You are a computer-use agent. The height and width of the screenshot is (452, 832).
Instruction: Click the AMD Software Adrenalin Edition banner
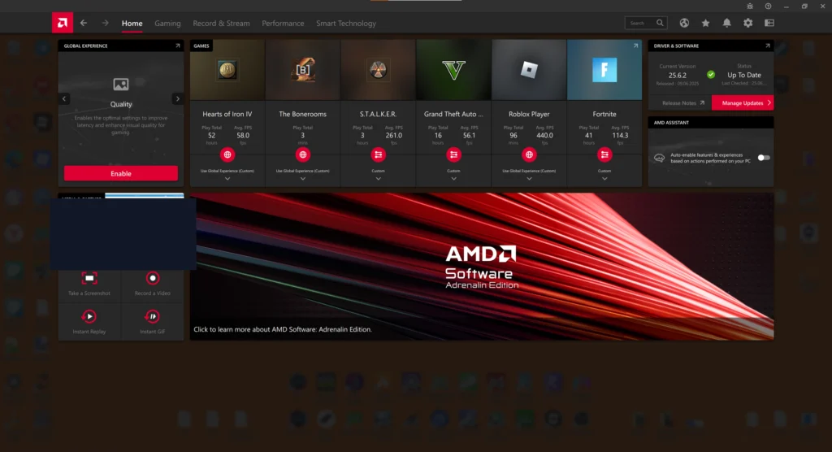click(482, 266)
